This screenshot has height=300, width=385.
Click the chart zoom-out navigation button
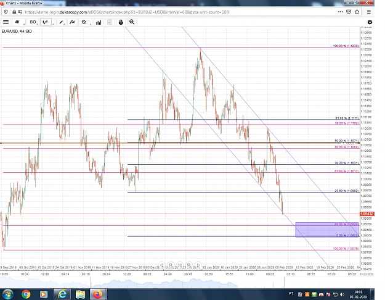coord(171,265)
